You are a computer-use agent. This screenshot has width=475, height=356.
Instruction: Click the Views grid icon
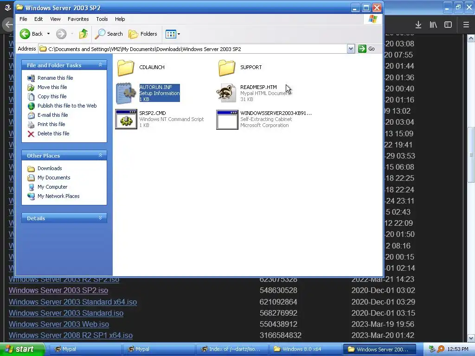pos(171,34)
